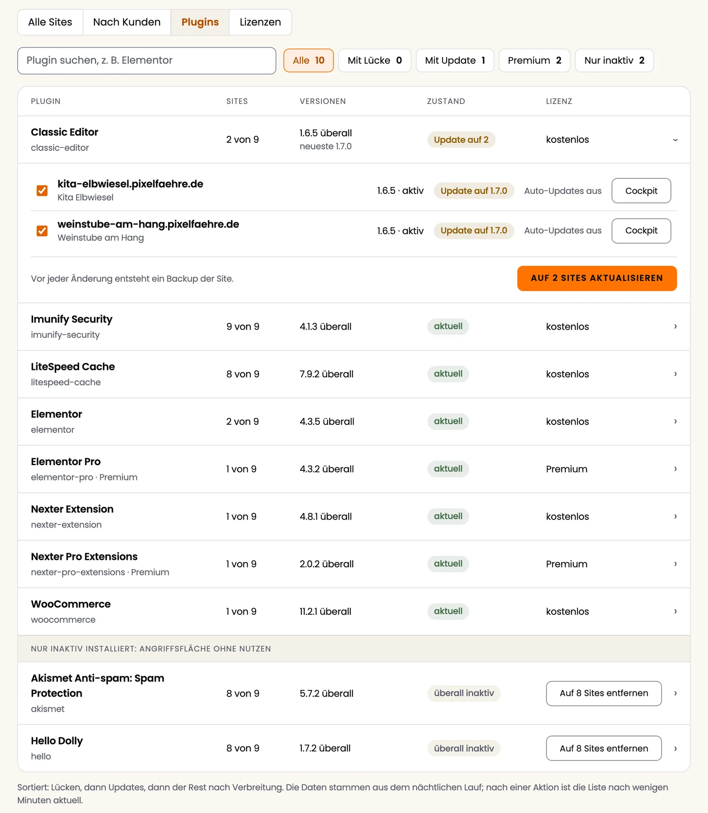Focus the Plugin suchen search field
This screenshot has width=708, height=813.
tap(146, 61)
